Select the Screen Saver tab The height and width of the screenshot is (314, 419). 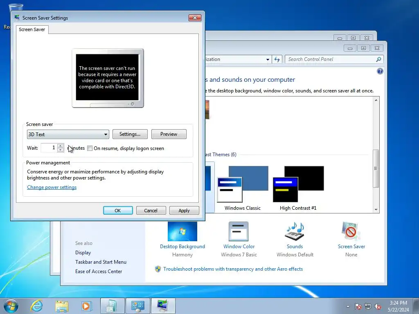click(x=32, y=29)
